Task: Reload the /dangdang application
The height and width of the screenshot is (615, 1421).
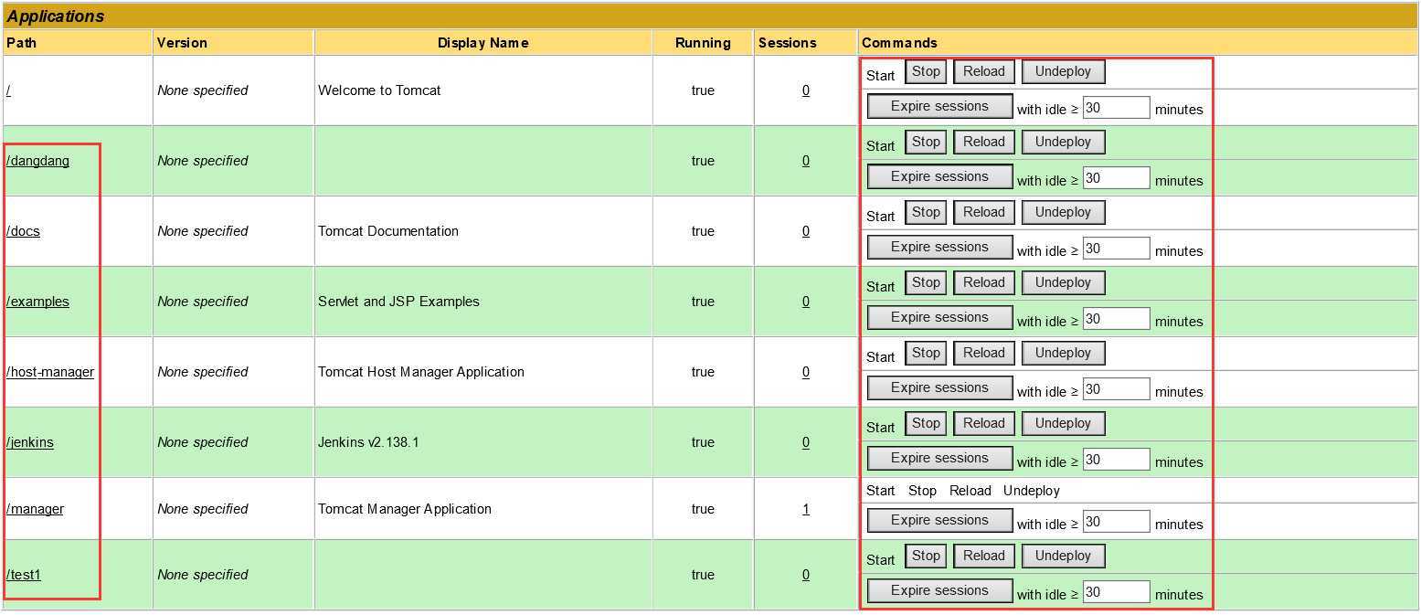Action: tap(983, 142)
